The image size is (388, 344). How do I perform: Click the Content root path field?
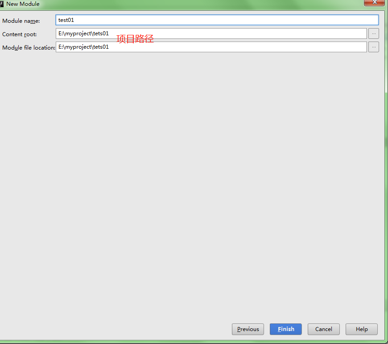[211, 34]
